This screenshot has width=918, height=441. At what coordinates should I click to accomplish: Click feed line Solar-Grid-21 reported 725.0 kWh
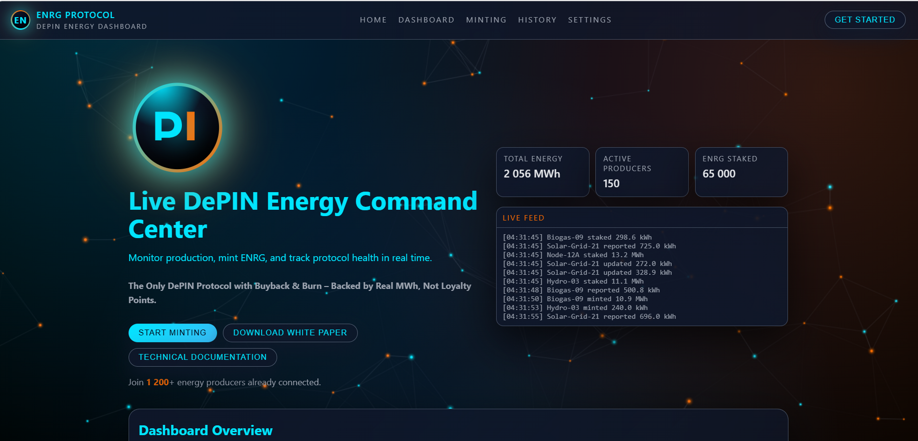tap(590, 246)
